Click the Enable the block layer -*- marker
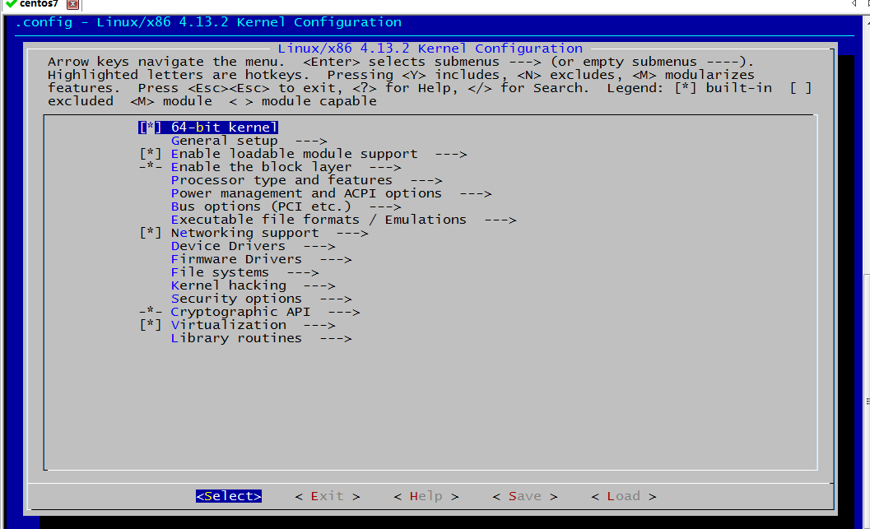The image size is (870, 529). 151,167
